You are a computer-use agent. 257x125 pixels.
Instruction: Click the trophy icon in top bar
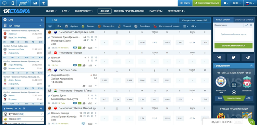[44, 3]
